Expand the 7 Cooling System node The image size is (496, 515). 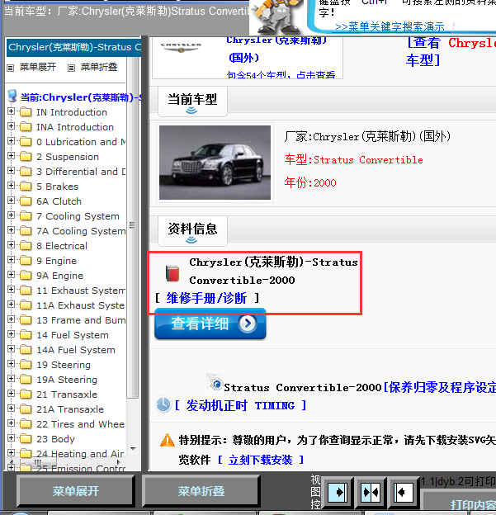(x=12, y=215)
